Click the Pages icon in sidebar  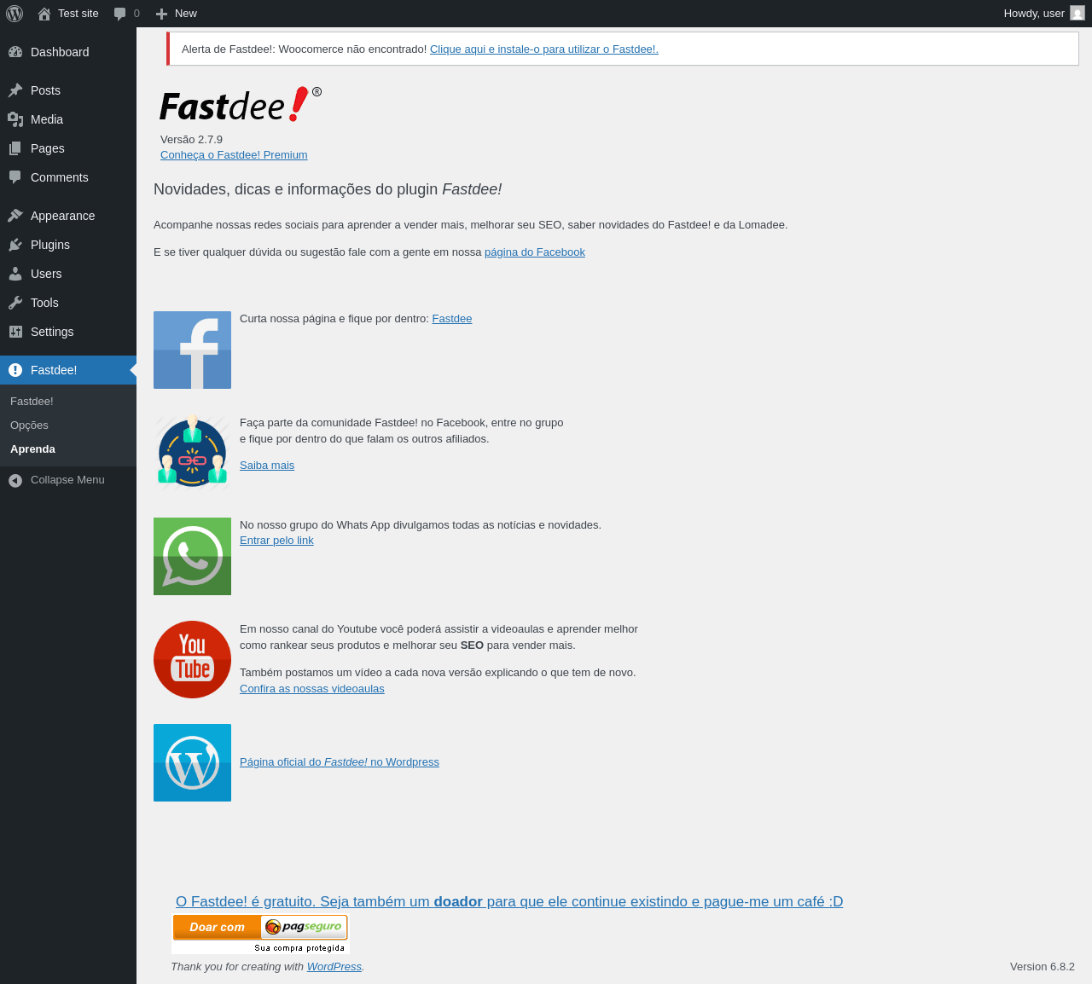[x=15, y=148]
